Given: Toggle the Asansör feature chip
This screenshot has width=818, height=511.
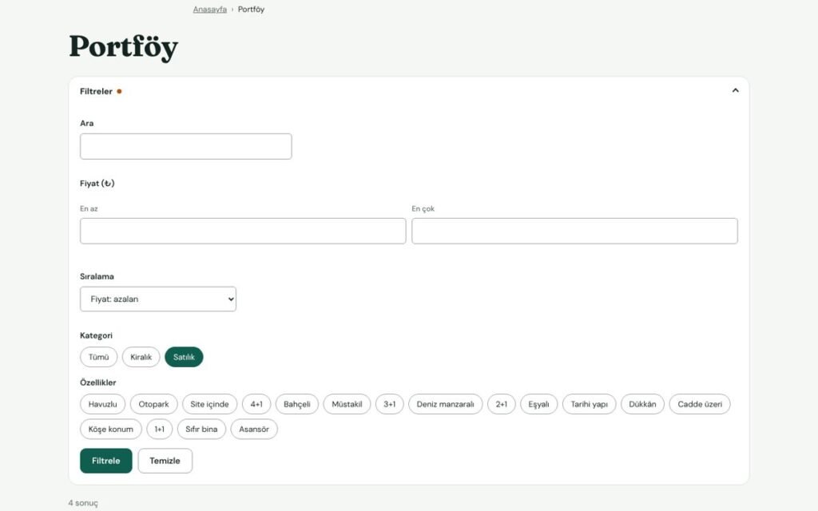Looking at the screenshot, I should pos(254,429).
